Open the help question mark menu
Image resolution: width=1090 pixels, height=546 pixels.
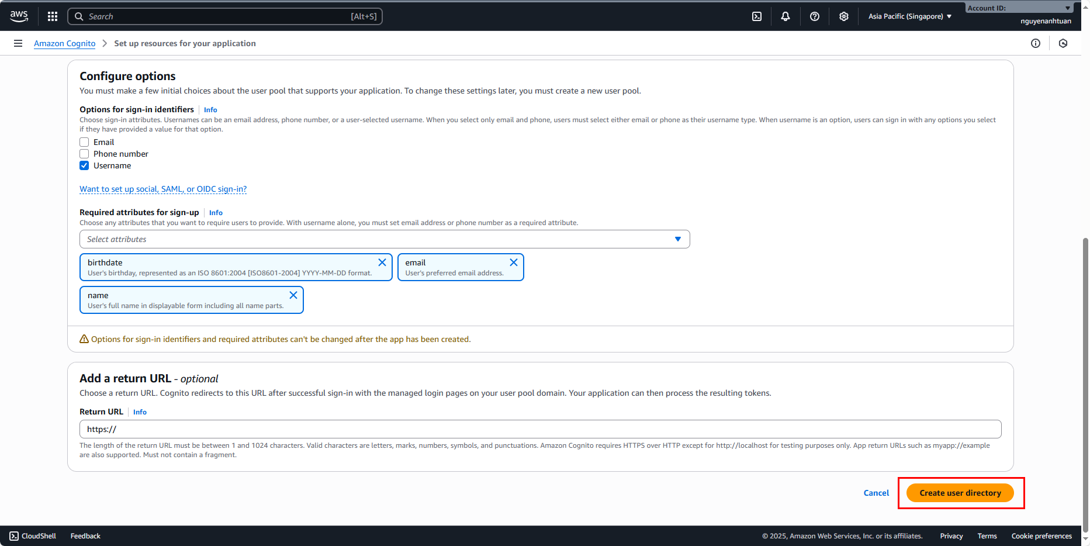click(815, 16)
